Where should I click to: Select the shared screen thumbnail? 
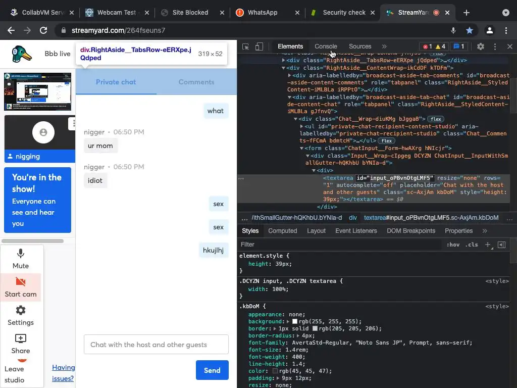(x=37, y=92)
